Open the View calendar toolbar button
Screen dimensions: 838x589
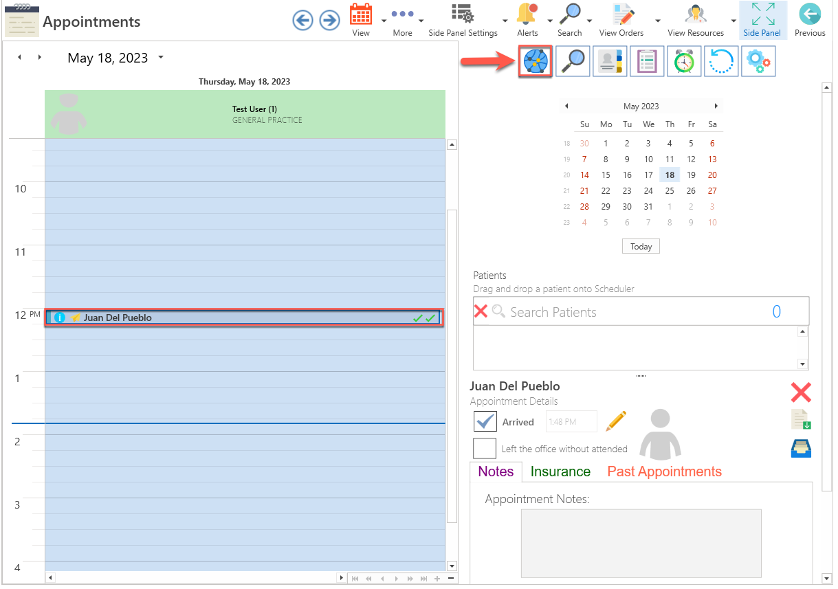coord(361,20)
